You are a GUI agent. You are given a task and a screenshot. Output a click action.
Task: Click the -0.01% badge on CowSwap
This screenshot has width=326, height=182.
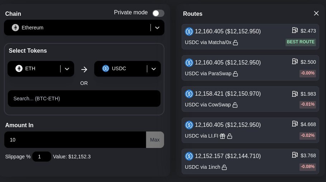point(308,104)
